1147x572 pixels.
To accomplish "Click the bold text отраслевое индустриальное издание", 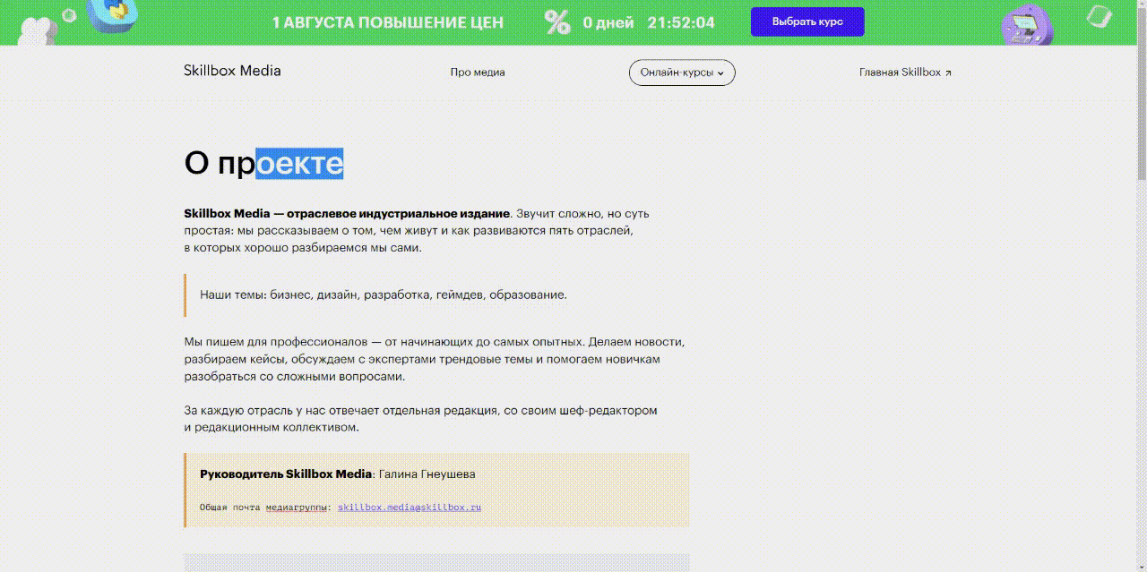I will pyautogui.click(x=398, y=214).
